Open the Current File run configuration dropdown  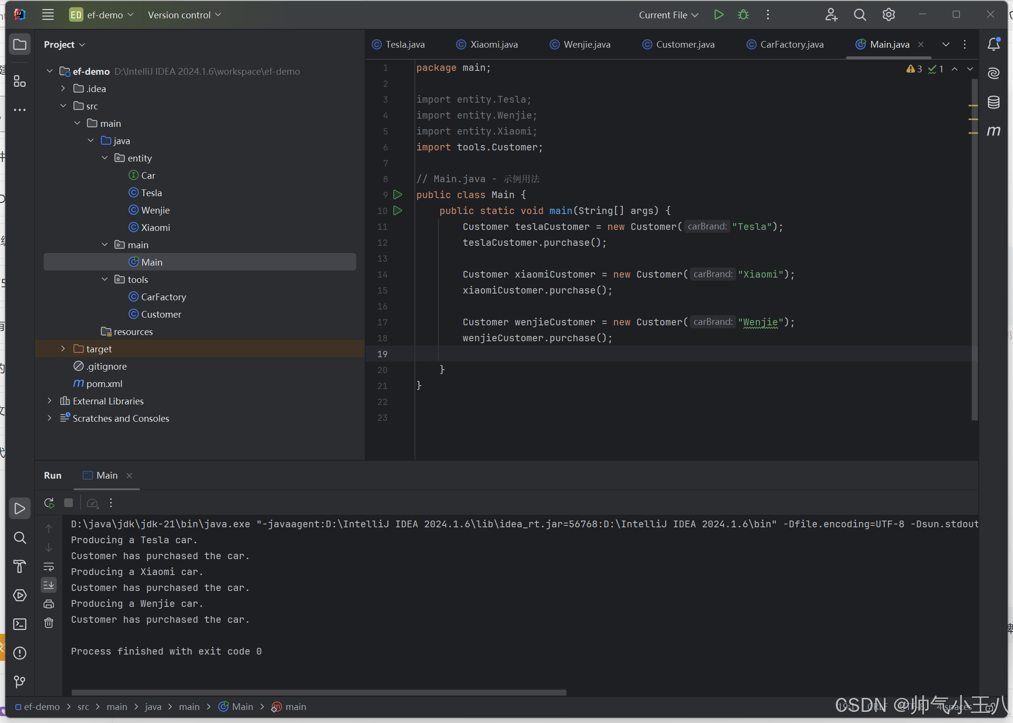point(669,15)
